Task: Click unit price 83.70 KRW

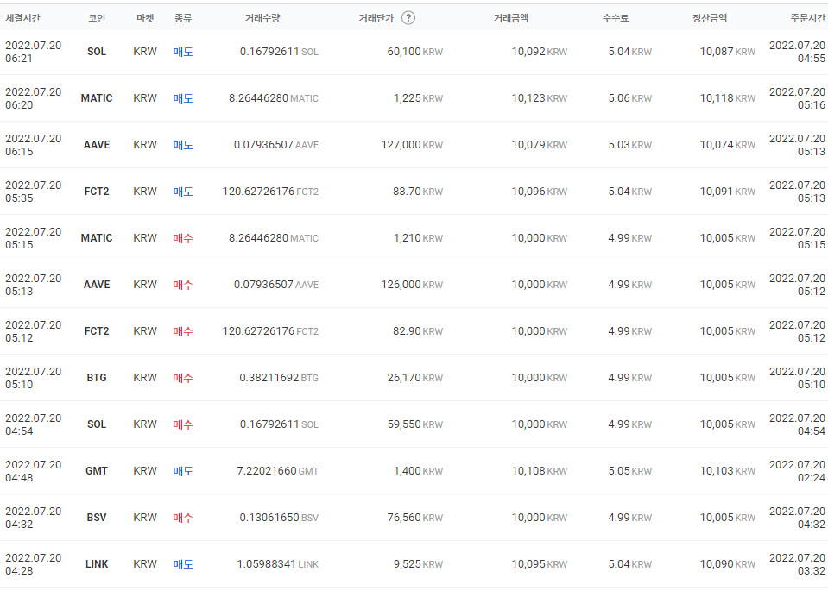Action: pos(418,191)
